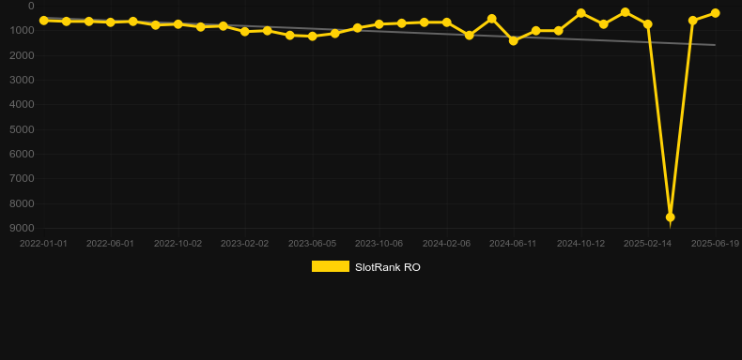Image resolution: width=742 pixels, height=360 pixels.
Task: Select the data point at 2022-01-01
Action: pyautogui.click(x=44, y=21)
